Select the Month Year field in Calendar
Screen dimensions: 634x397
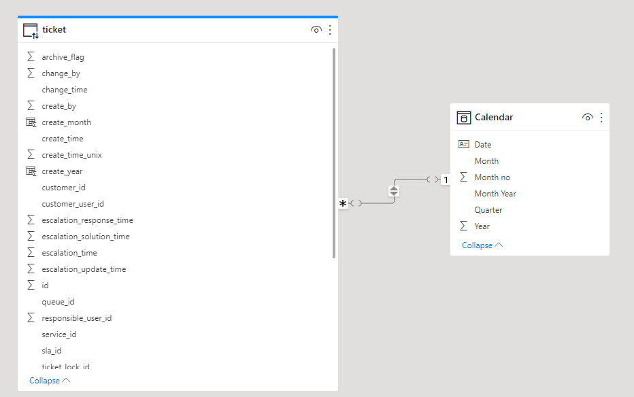tap(495, 194)
